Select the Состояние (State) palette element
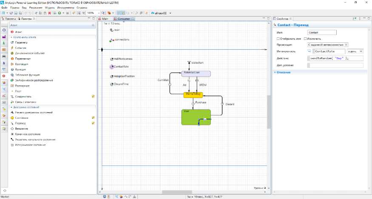This screenshot has width=372, height=199. (21, 118)
